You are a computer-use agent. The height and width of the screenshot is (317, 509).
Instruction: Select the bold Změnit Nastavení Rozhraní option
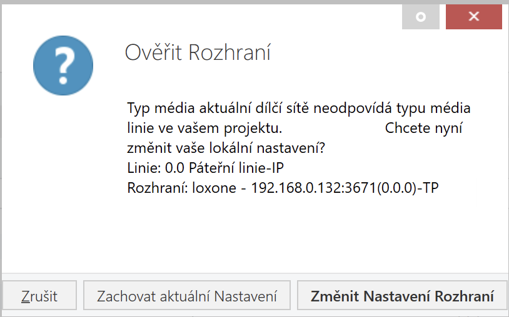pyautogui.click(x=402, y=296)
